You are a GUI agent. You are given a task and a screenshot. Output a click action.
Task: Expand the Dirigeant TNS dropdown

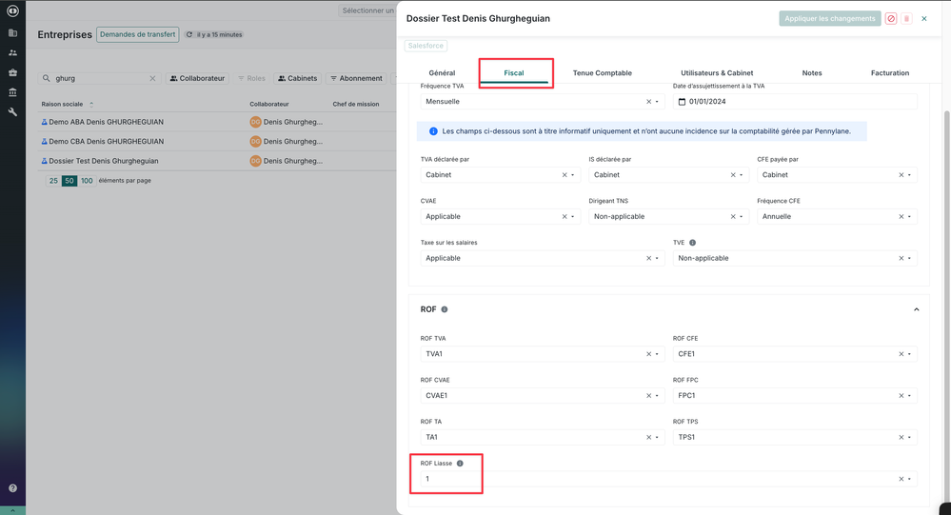click(742, 217)
